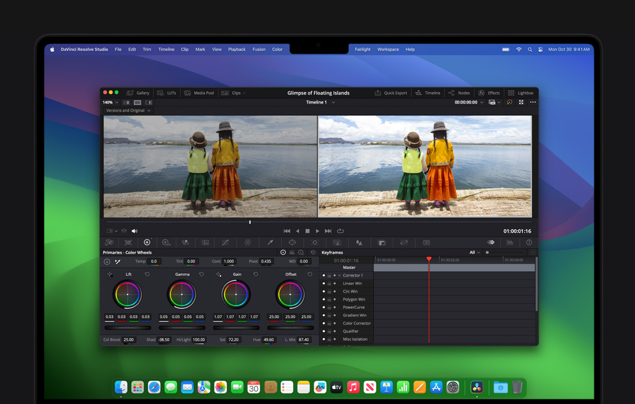Open Keyframes All filter dropdown
The image size is (635, 404).
(x=474, y=252)
